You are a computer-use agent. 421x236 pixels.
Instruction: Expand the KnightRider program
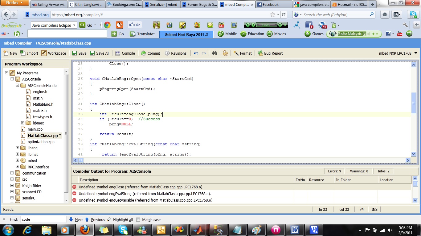12,186
